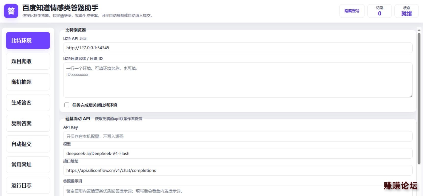Click the 状态 就绪 status box
Screen dimensions: 423x196
[406, 11]
